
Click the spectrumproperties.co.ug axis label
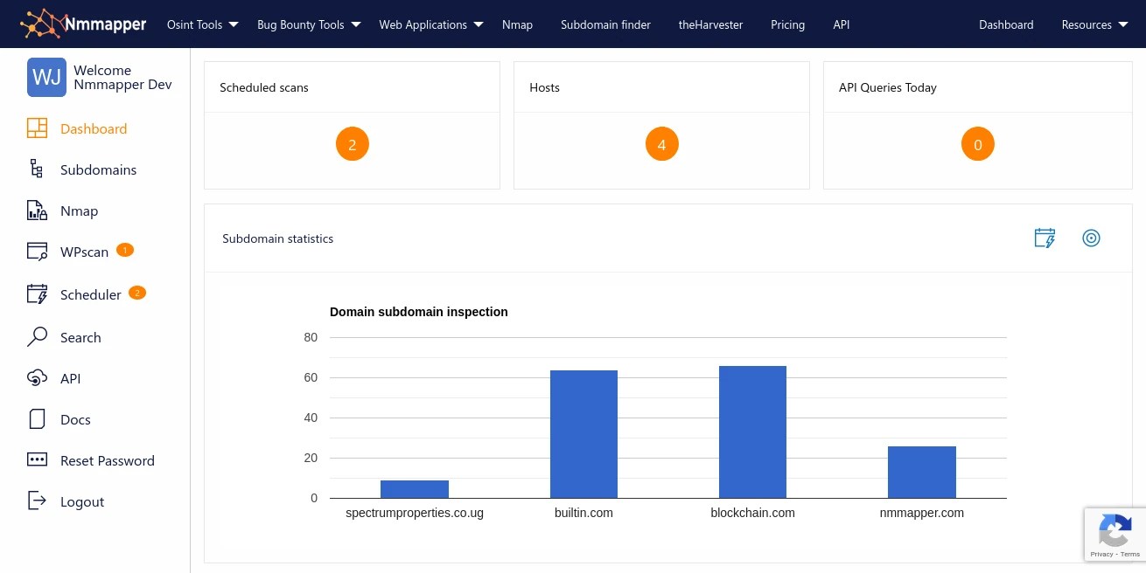point(415,513)
